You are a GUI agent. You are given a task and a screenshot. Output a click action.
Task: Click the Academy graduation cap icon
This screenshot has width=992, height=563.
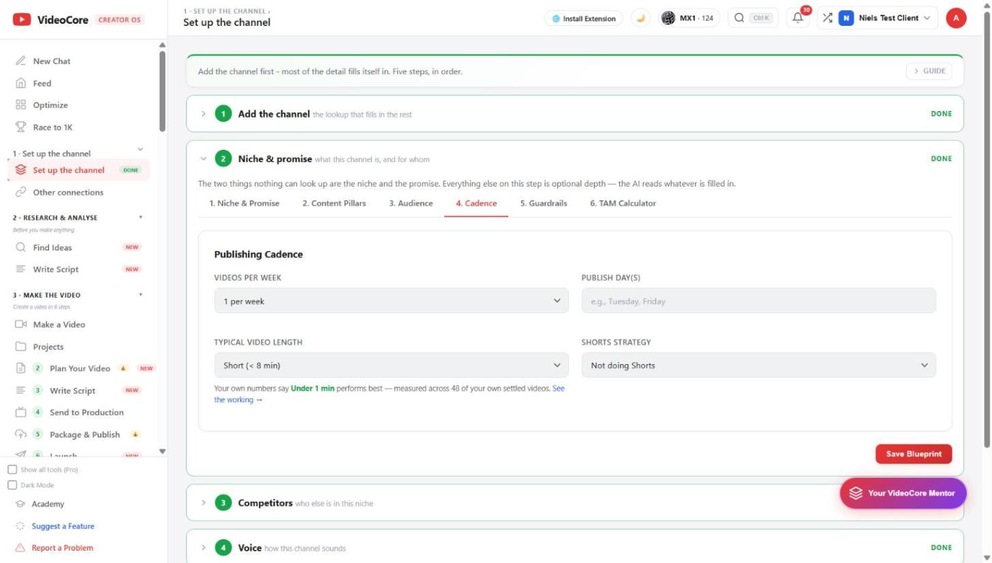coord(20,504)
